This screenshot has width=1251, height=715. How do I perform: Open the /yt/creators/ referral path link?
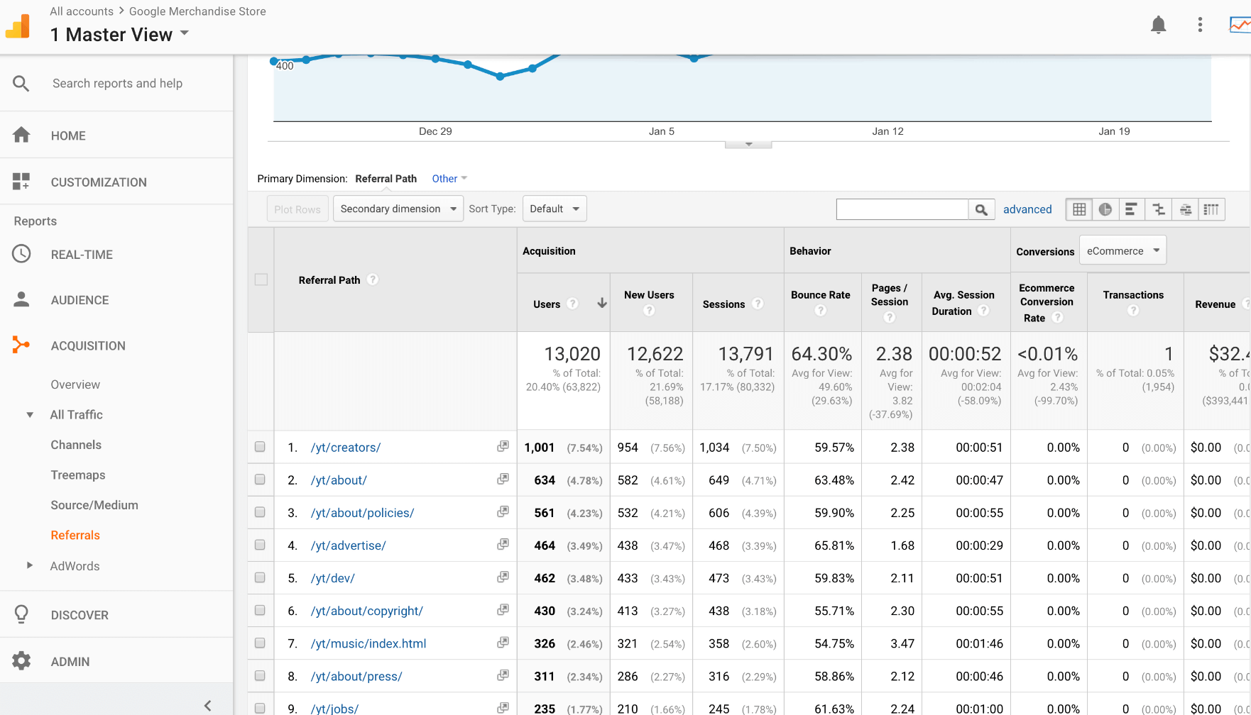point(346,448)
